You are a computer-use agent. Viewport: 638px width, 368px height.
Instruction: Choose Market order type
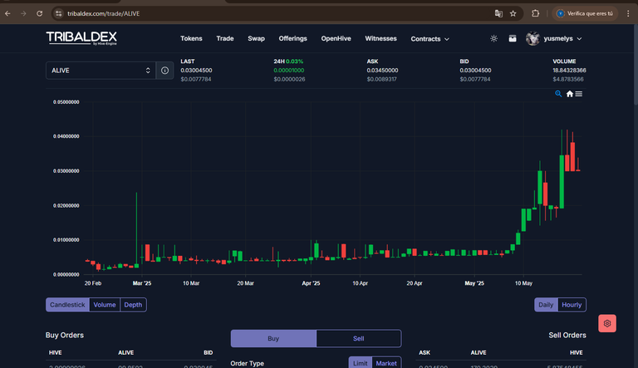tap(386, 363)
